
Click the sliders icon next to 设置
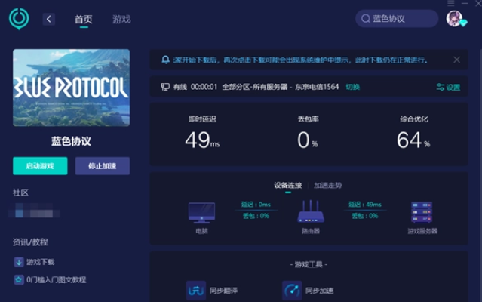pos(441,87)
